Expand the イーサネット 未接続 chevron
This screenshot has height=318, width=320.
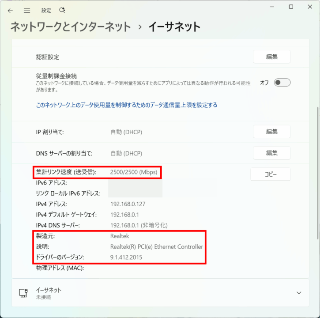click(299, 293)
